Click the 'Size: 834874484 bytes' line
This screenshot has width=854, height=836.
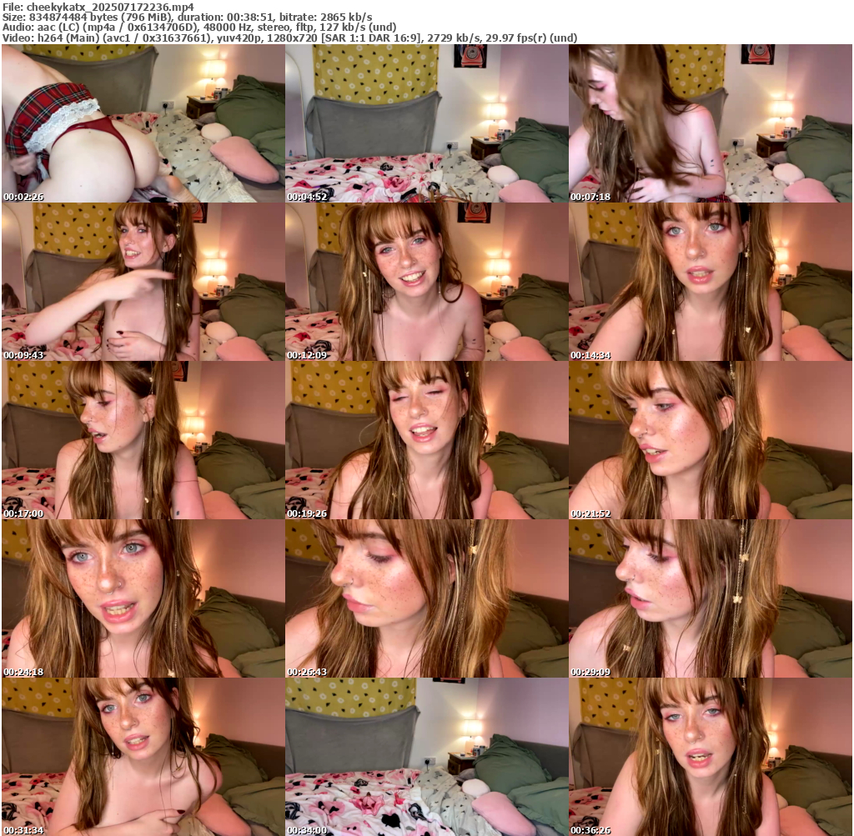click(x=188, y=17)
